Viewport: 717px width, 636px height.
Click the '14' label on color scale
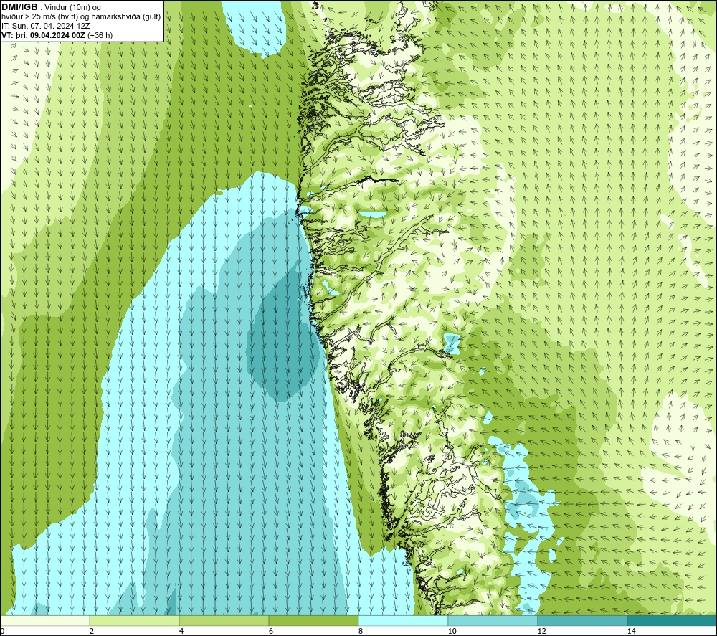click(631, 631)
